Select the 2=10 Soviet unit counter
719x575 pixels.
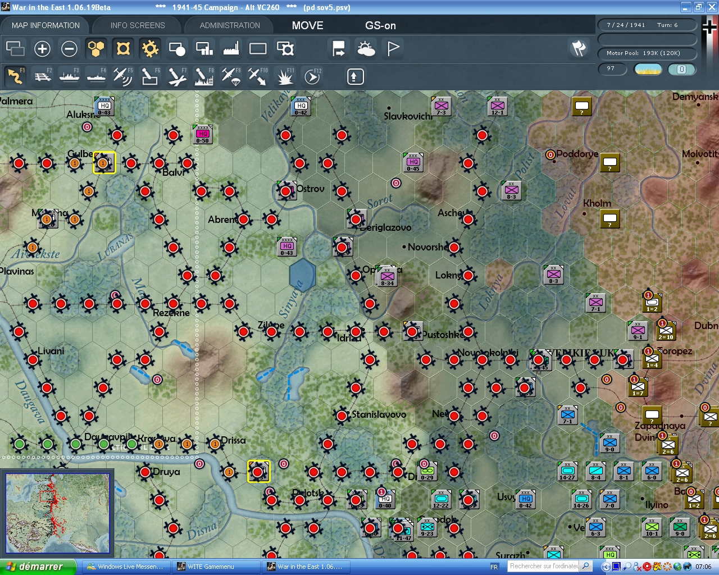pyautogui.click(x=666, y=331)
